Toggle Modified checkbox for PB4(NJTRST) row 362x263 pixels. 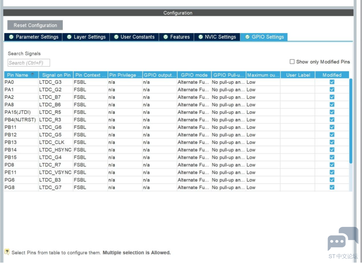(332, 120)
